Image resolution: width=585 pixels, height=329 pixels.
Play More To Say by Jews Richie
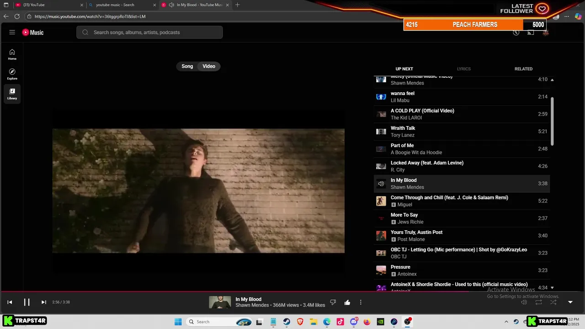coord(462,218)
